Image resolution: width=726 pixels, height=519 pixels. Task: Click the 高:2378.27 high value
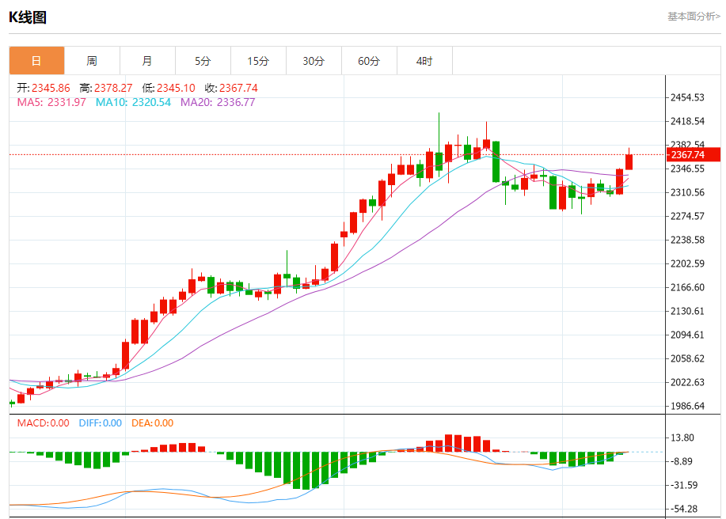coord(106,88)
